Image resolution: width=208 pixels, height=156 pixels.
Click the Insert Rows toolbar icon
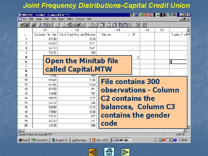click(x=69, y=25)
